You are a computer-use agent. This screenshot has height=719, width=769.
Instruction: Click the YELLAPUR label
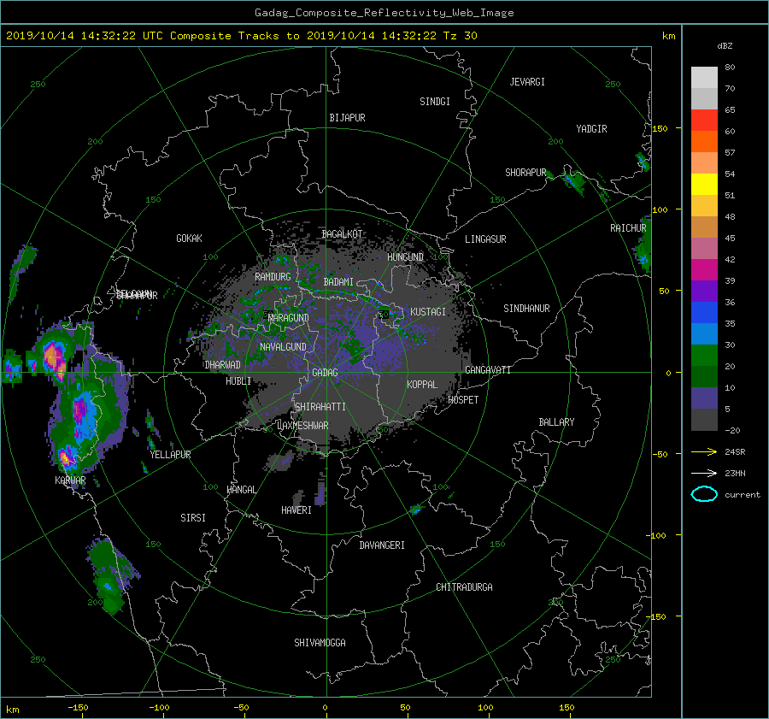(x=170, y=455)
